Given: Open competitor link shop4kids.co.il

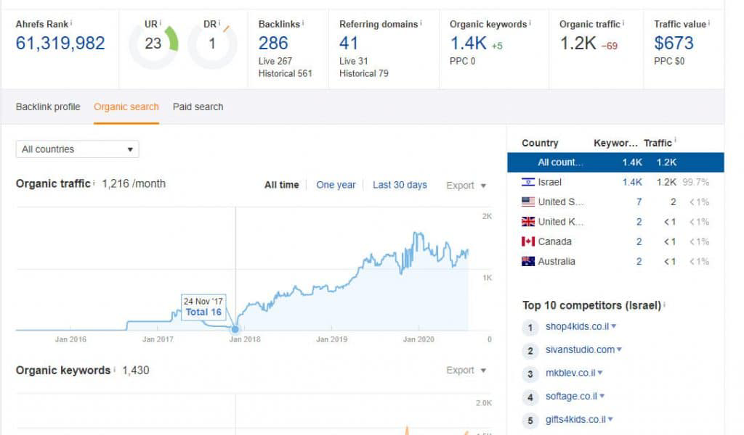Looking at the screenshot, I should tap(577, 326).
